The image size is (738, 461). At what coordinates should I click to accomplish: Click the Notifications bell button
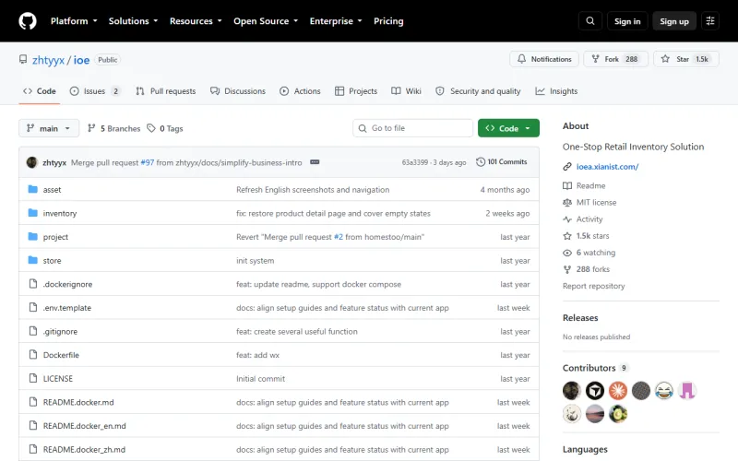[x=544, y=59]
